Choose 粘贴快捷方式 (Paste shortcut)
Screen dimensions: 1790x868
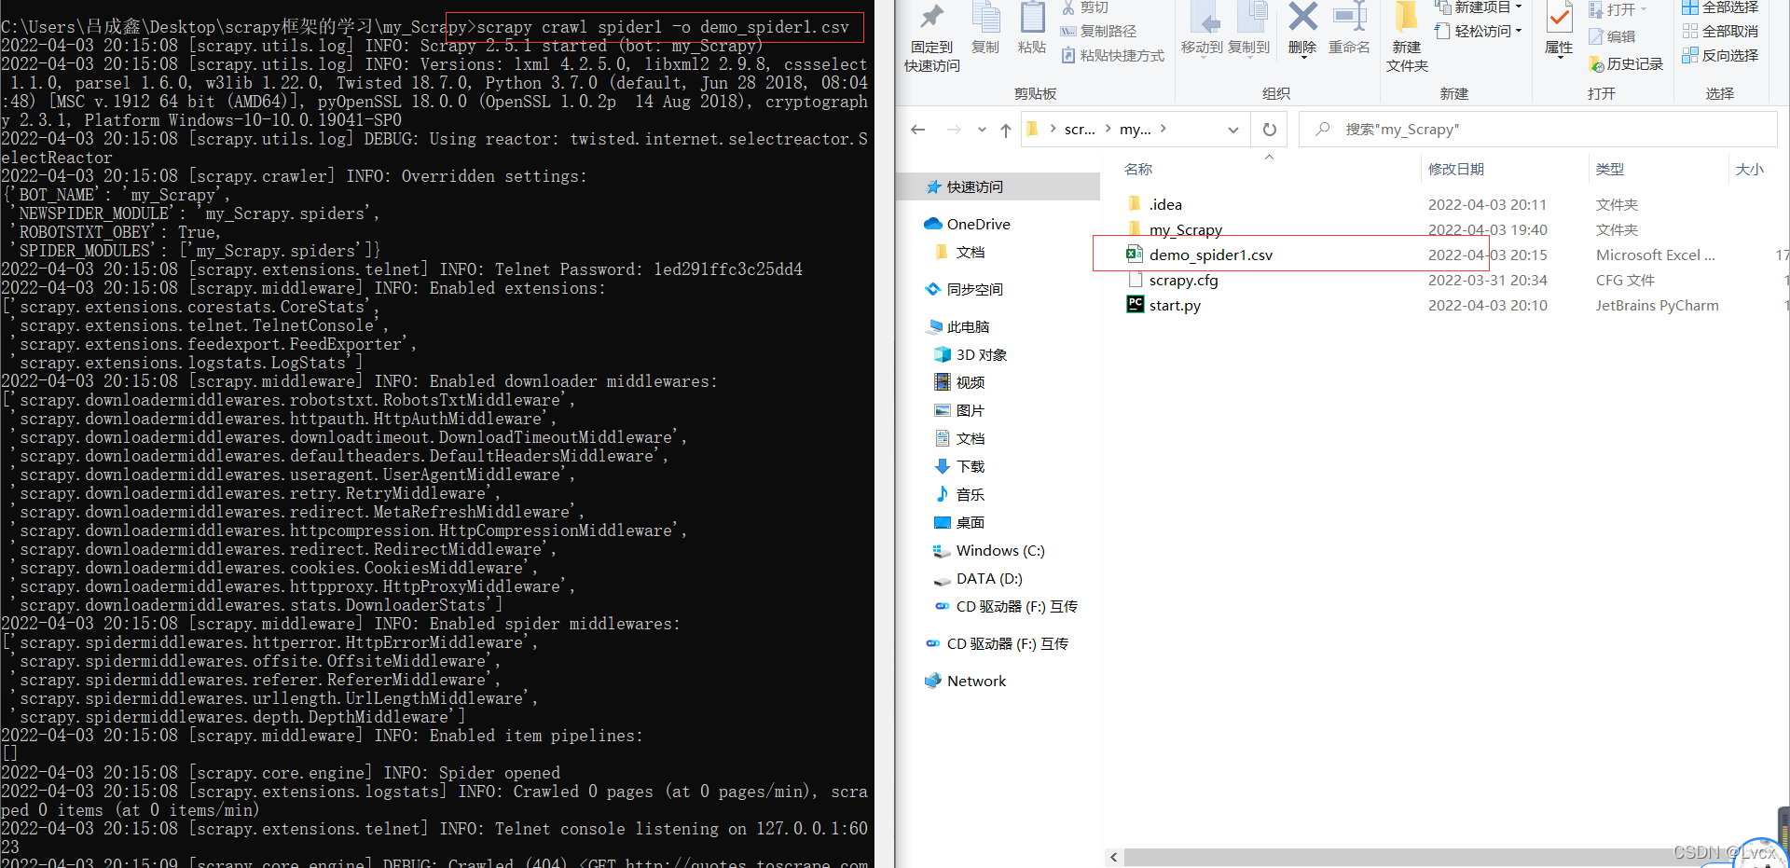[1113, 56]
